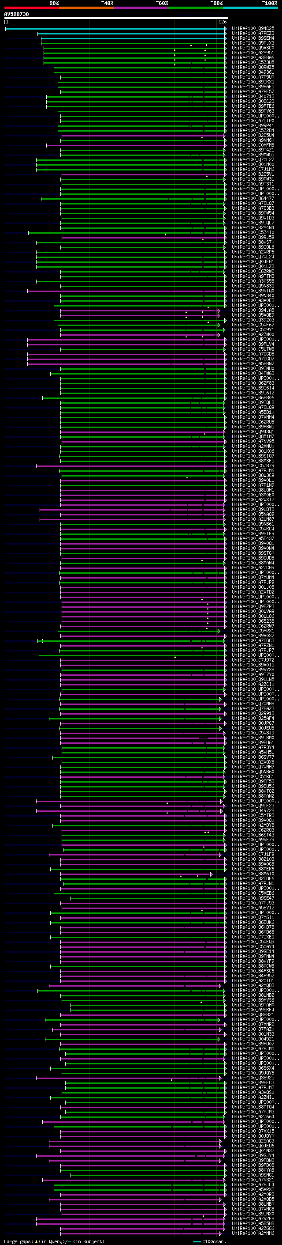Click the query end position 526
The height and width of the screenshot is (1245, 282).
pos(223,22)
